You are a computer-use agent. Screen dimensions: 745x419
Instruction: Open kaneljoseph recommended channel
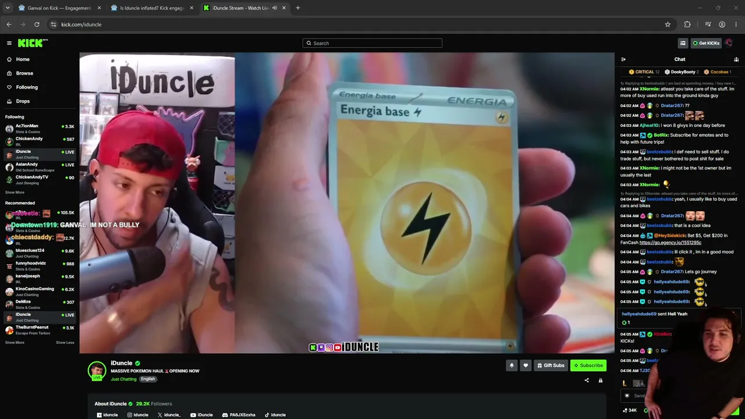[40, 279]
